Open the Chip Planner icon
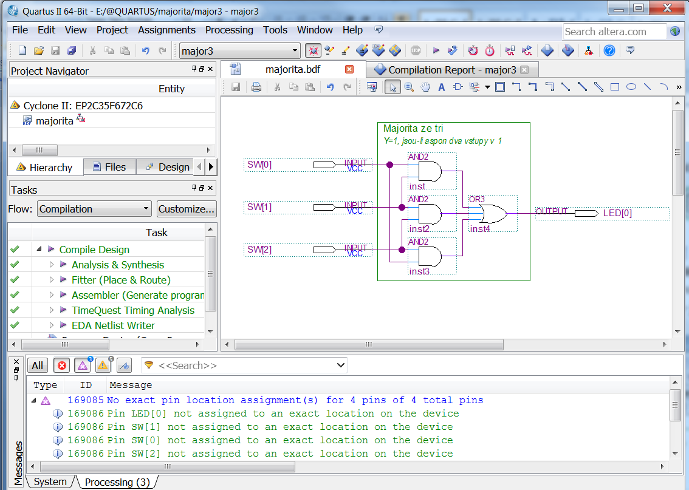The height and width of the screenshot is (490, 689). pyautogui.click(x=395, y=50)
